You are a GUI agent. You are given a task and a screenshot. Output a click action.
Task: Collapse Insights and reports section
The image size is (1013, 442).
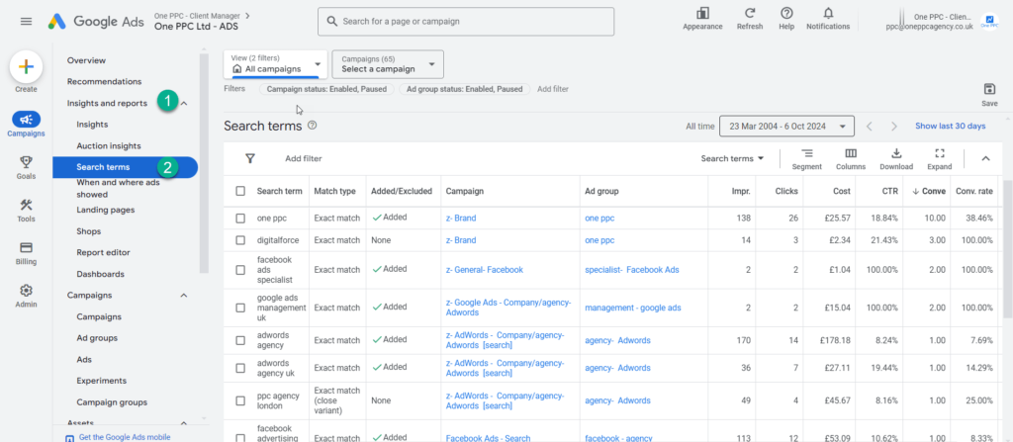pyautogui.click(x=183, y=104)
